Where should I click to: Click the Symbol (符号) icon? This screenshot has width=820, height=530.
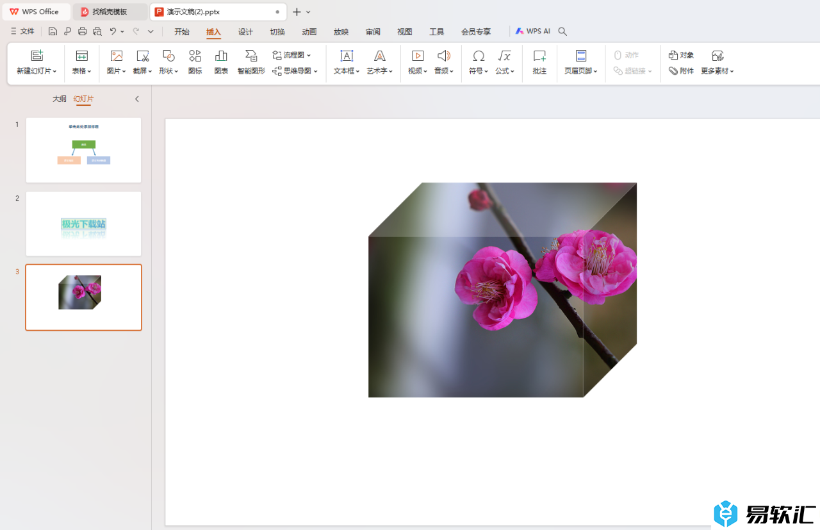479,56
